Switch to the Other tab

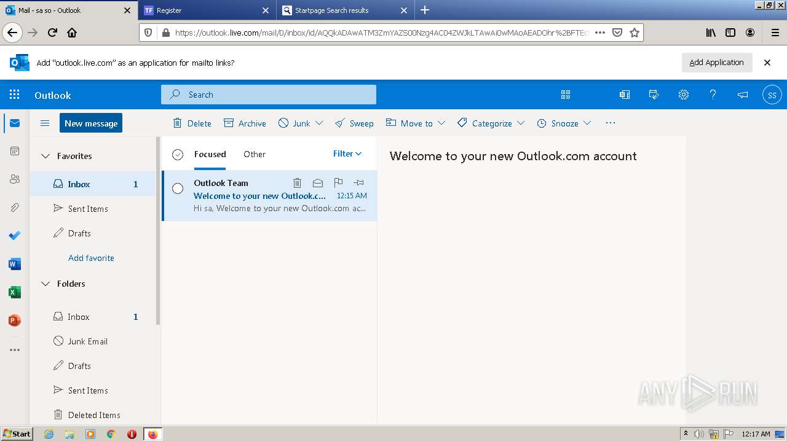[x=255, y=154]
